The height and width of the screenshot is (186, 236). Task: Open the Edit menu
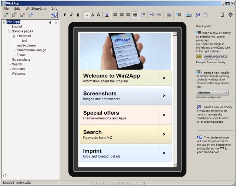pos(17,8)
